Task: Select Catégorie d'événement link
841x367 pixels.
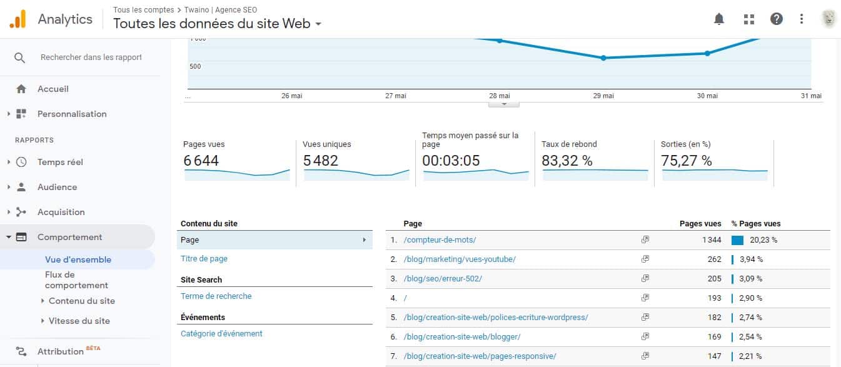Action: [x=221, y=333]
